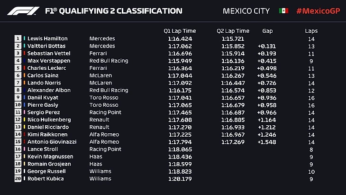Click the Laps column header
The height and width of the screenshot is (195, 346).
311,31
